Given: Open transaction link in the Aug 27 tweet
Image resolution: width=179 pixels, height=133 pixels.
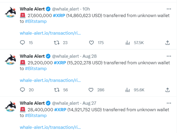Looking at the screenshot, I should [50, 127].
